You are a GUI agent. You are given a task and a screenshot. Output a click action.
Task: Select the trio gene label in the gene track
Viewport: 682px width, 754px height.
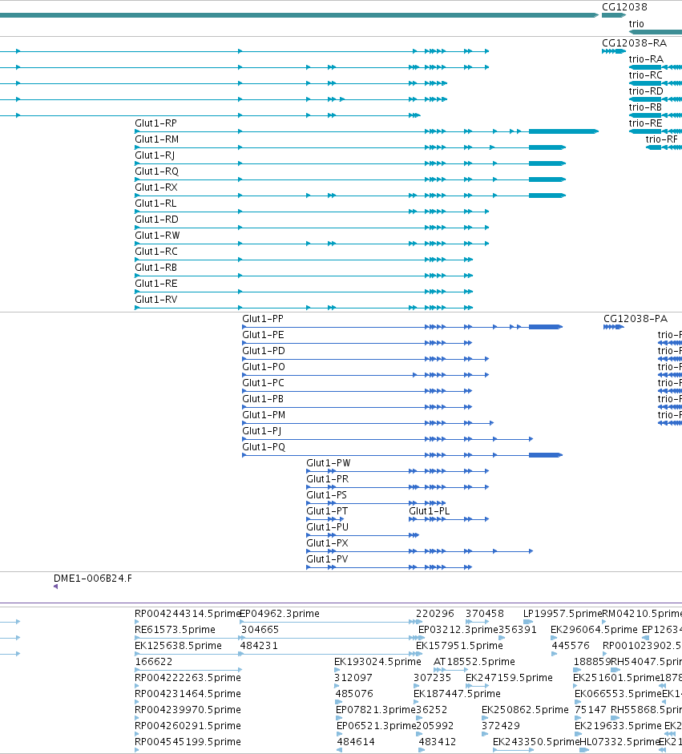tap(636, 23)
